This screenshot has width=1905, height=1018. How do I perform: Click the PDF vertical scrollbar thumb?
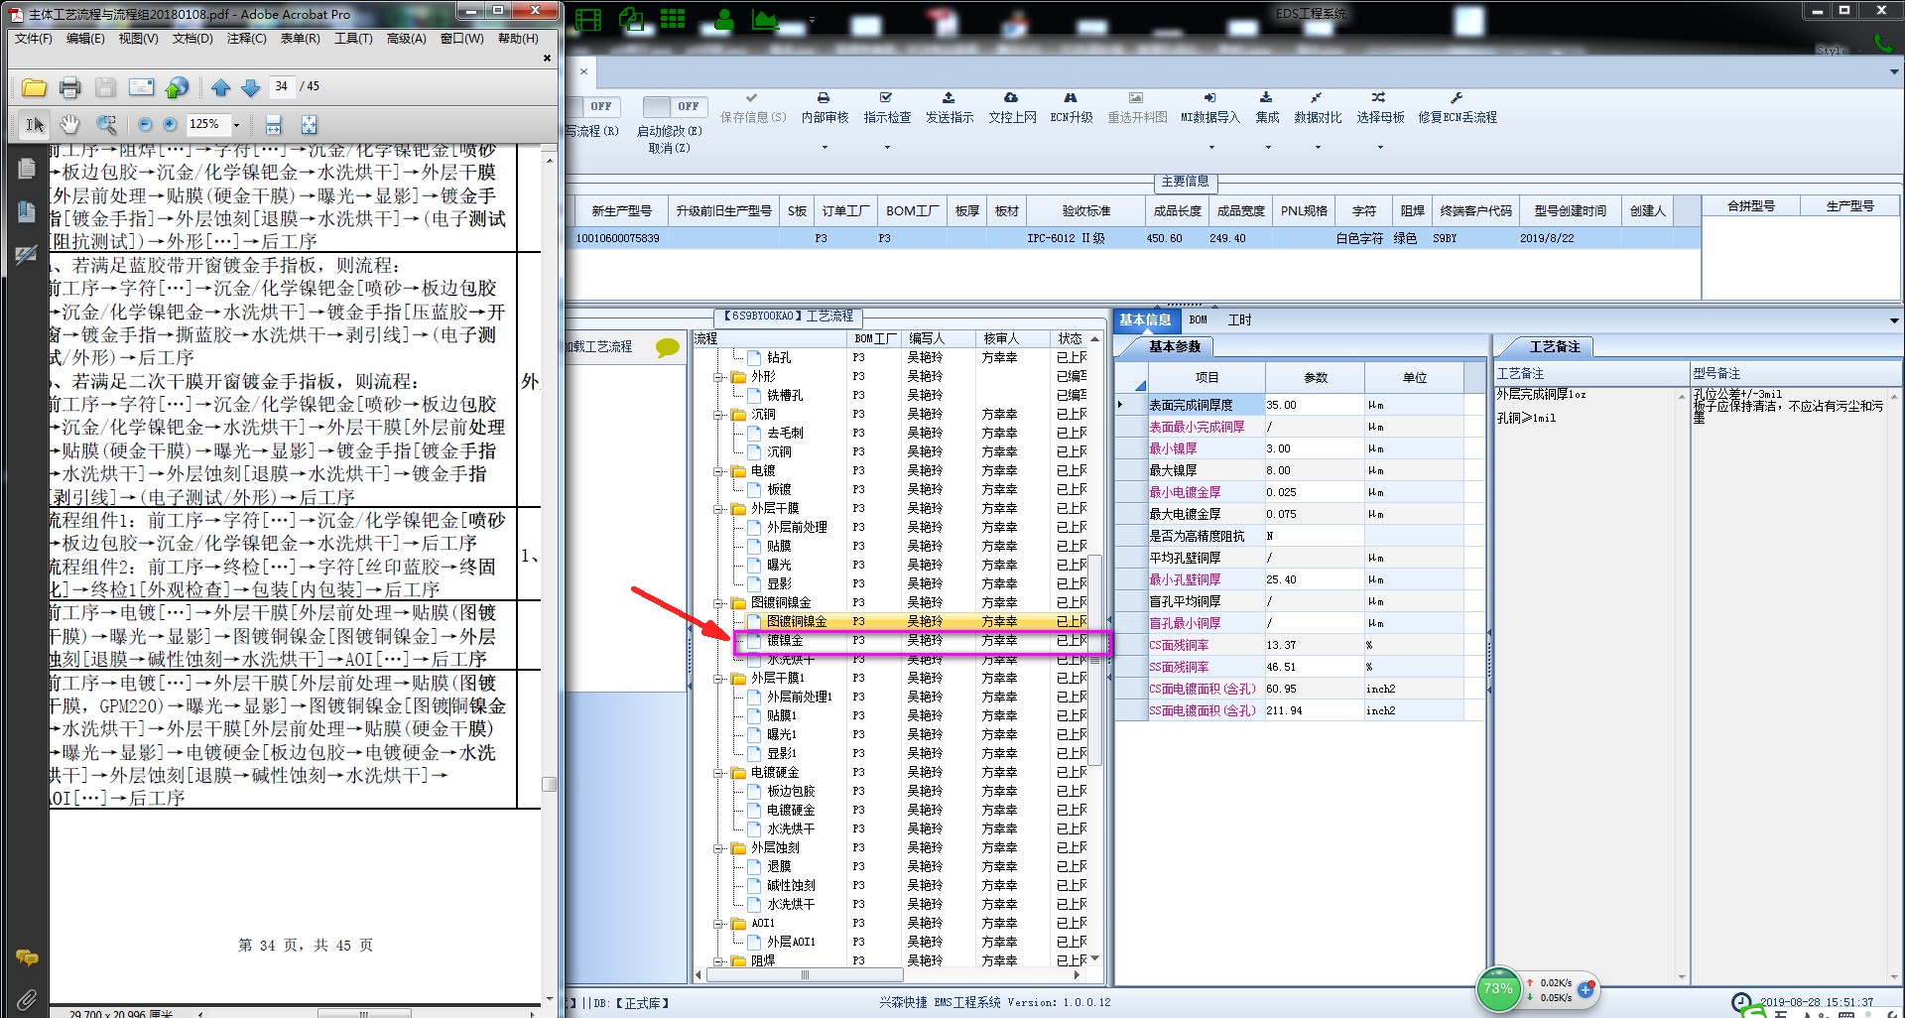coord(550,784)
